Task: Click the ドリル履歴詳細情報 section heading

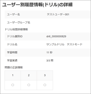Action: pos(16,29)
